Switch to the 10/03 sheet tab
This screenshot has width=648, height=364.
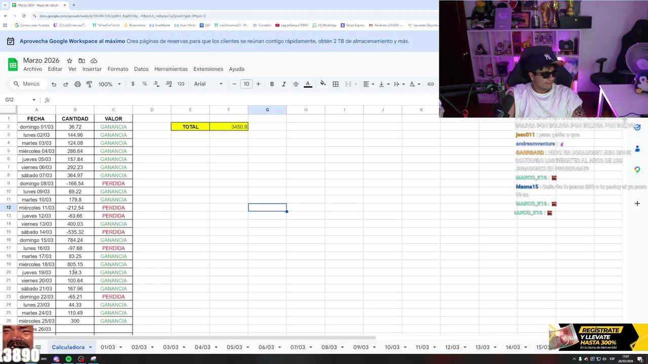392,347
